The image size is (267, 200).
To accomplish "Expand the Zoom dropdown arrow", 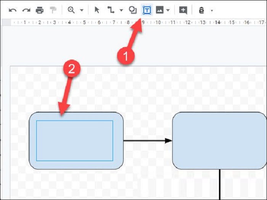I will coord(82,11).
